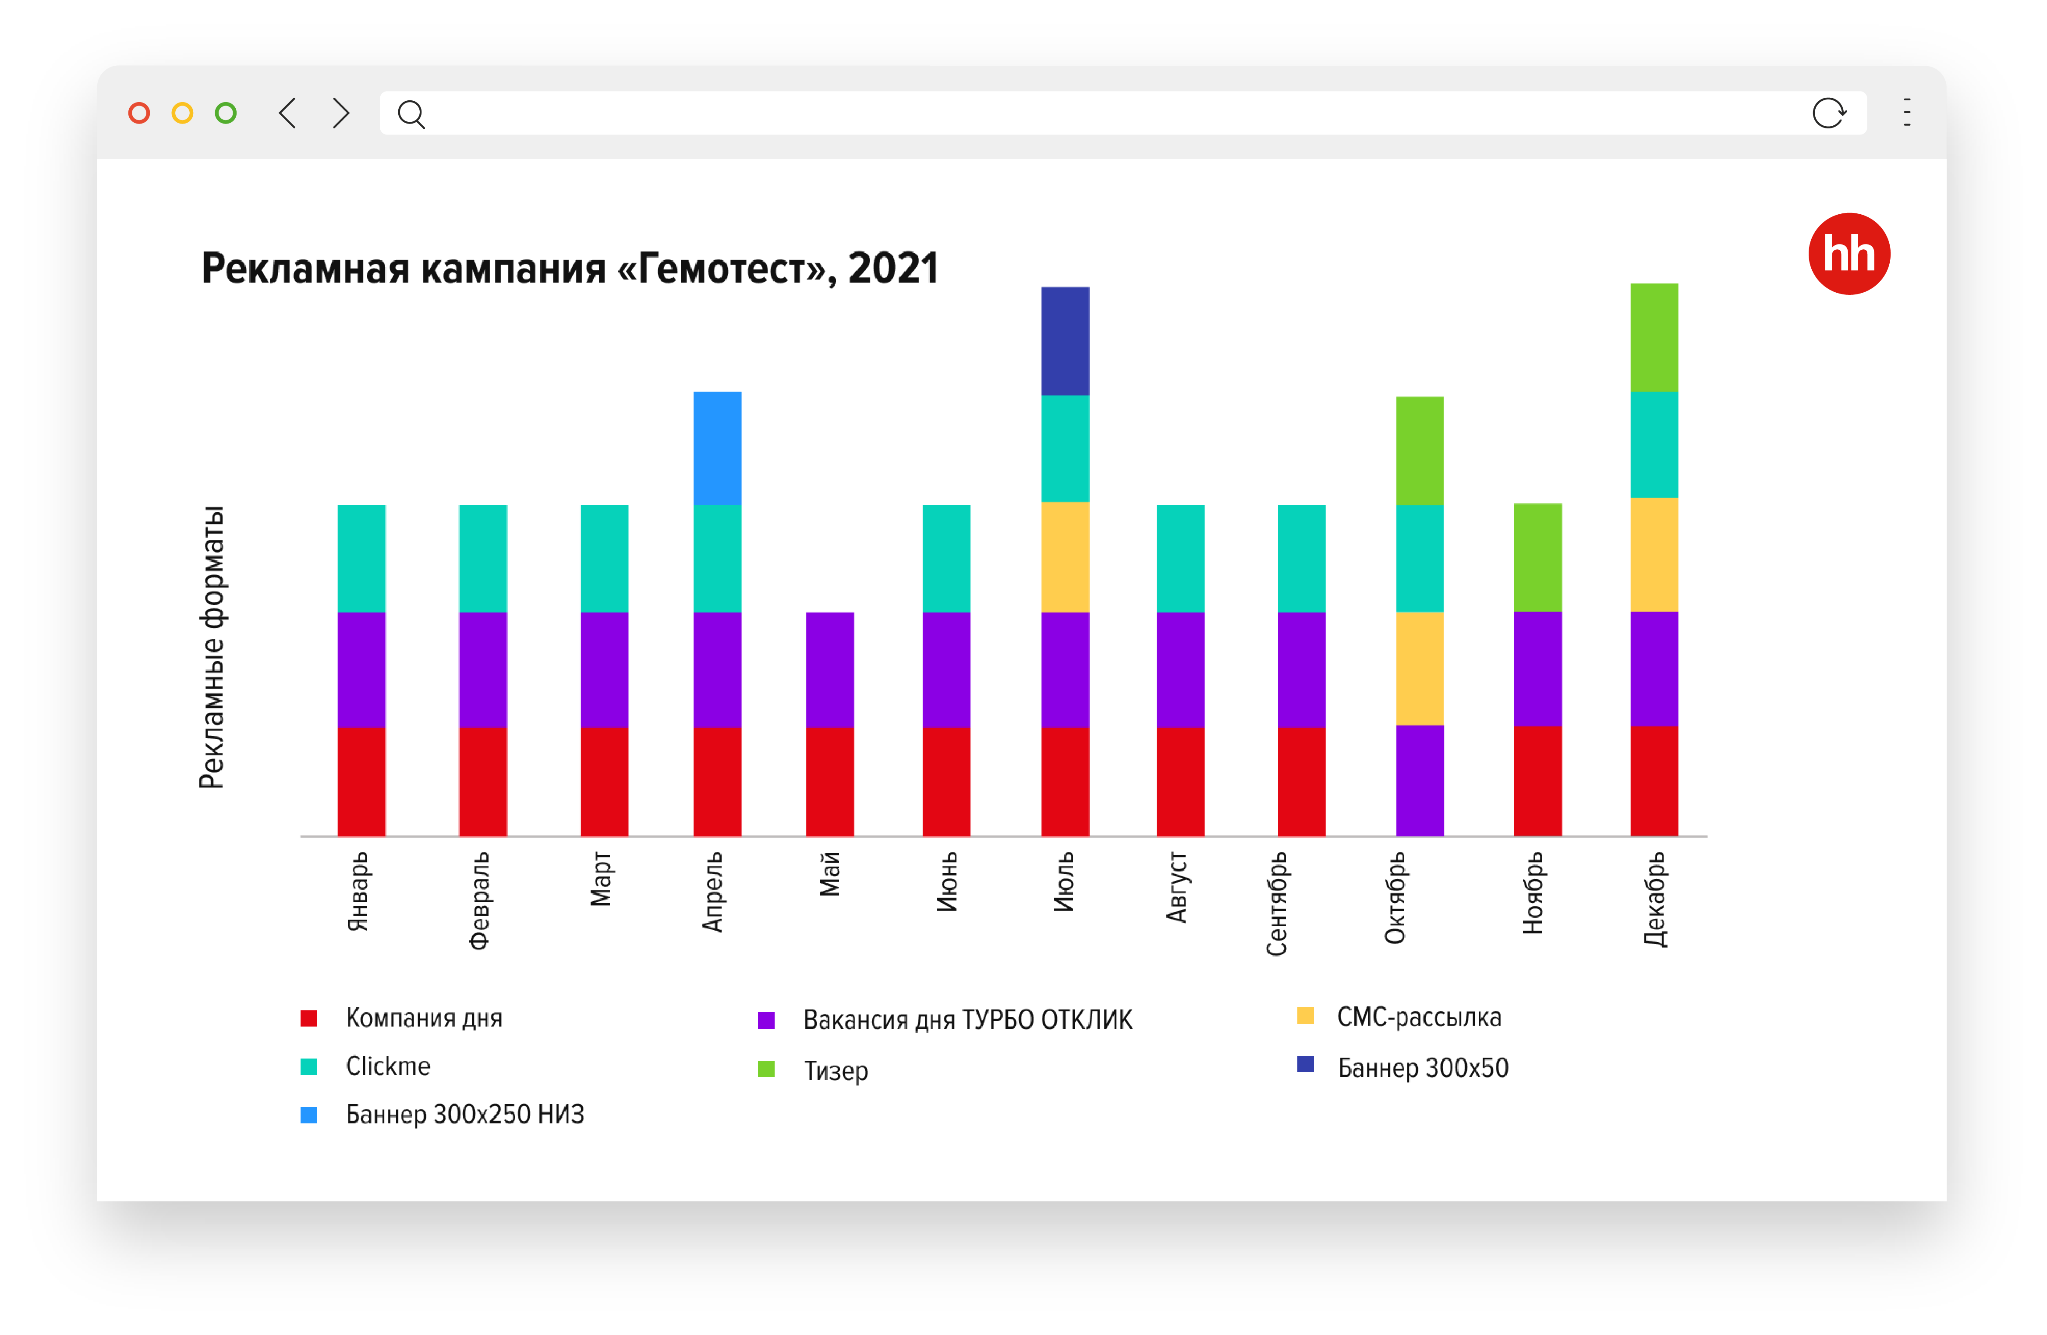Click the teal Clickme legend swatch
Image resolution: width=2047 pixels, height=1335 pixels.
[x=309, y=1066]
